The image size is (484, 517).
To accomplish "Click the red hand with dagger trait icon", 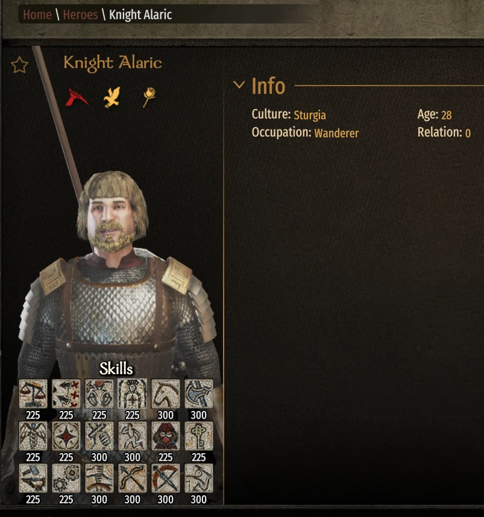I will 77,97.
